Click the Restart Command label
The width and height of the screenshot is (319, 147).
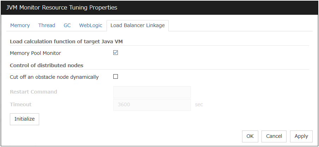(33, 92)
